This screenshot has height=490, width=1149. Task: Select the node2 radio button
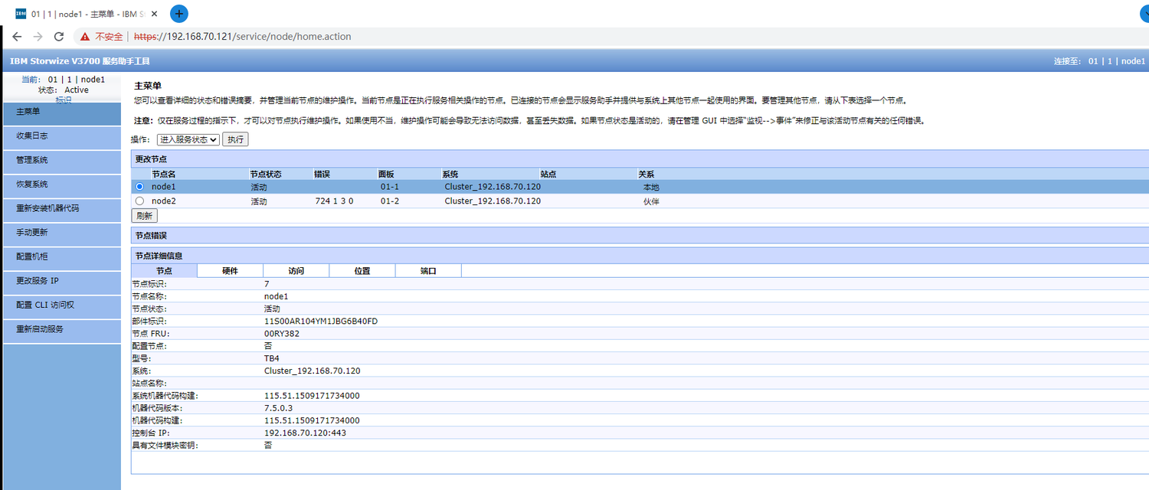[139, 201]
